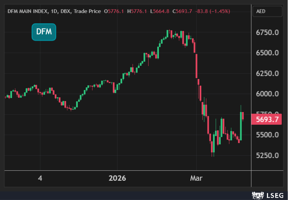Select the Mar time axis marker
This screenshot has height=200, width=288.
[196, 178]
